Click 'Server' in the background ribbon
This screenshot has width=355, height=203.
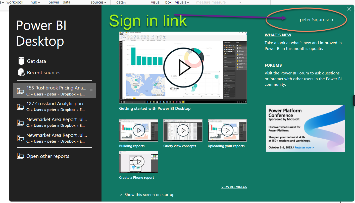(x=54, y=2)
